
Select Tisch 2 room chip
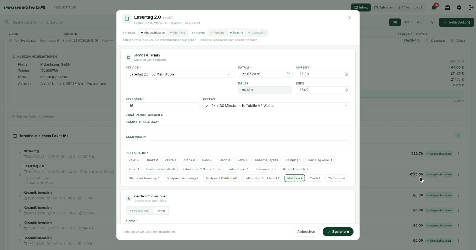coord(315,178)
